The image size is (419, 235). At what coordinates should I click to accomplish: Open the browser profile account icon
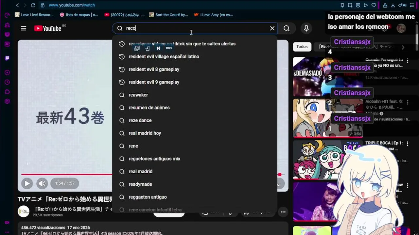[385, 5]
